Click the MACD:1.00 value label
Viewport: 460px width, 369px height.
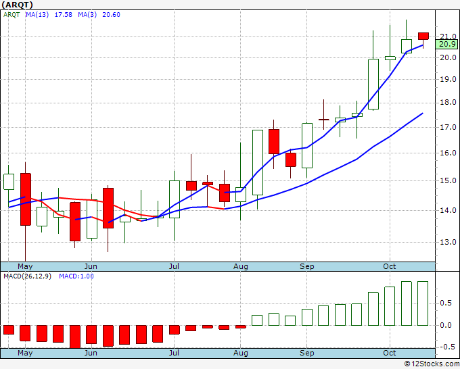pyautogui.click(x=76, y=276)
